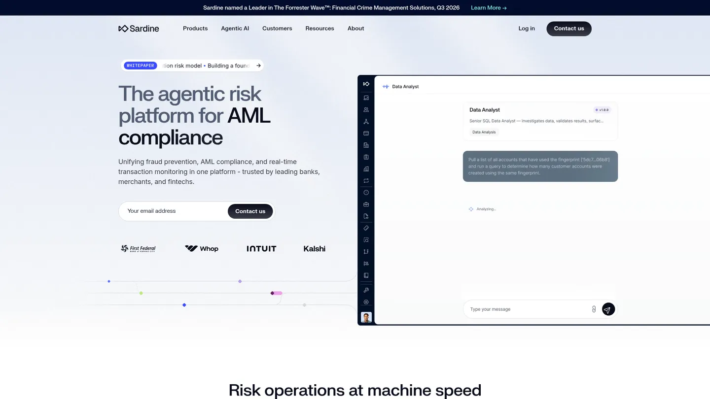Image resolution: width=710 pixels, height=399 pixels.
Task: Select the network graph icon in the sidebar
Action: pos(366,122)
